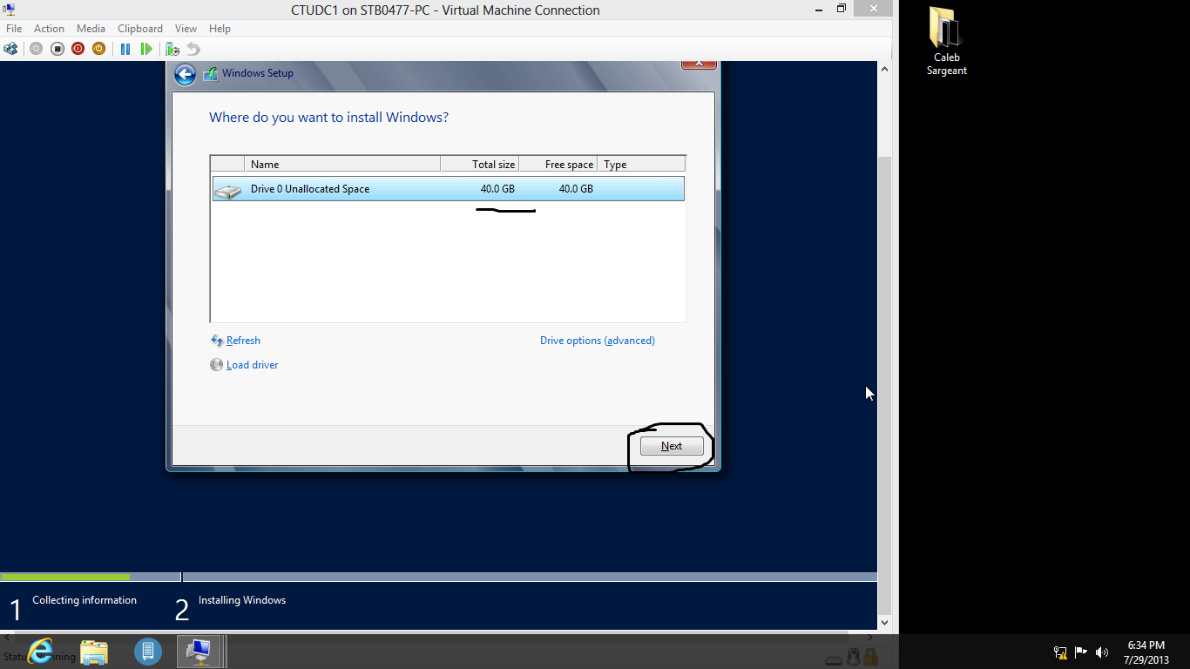
Task: Open File Explorer from the taskbar
Action: (94, 652)
